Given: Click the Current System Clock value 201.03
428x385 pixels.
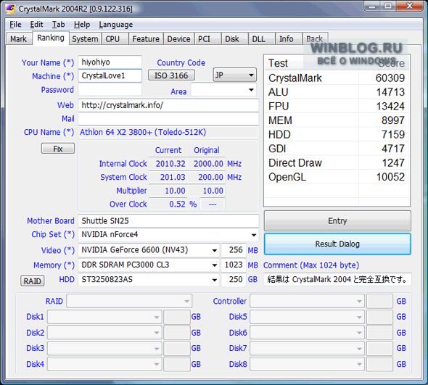Looking at the screenshot, I should [x=168, y=178].
